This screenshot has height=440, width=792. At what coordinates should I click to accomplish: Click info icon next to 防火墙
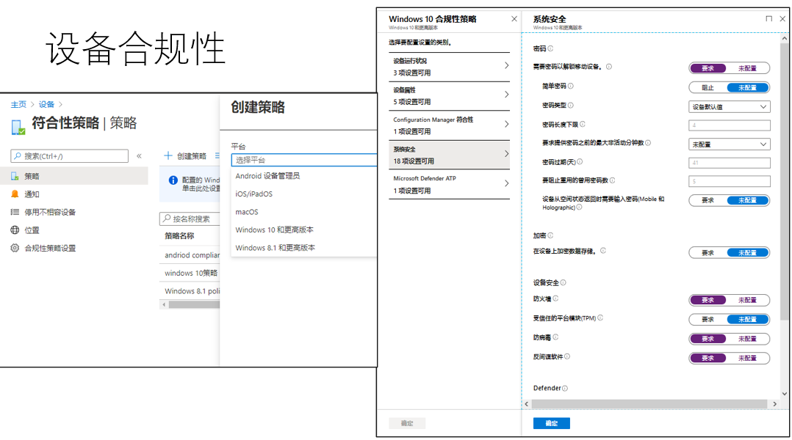[x=555, y=298]
